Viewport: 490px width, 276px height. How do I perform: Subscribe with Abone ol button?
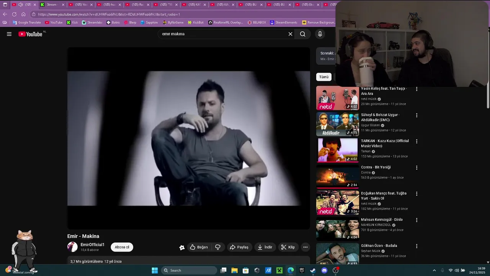(122, 247)
